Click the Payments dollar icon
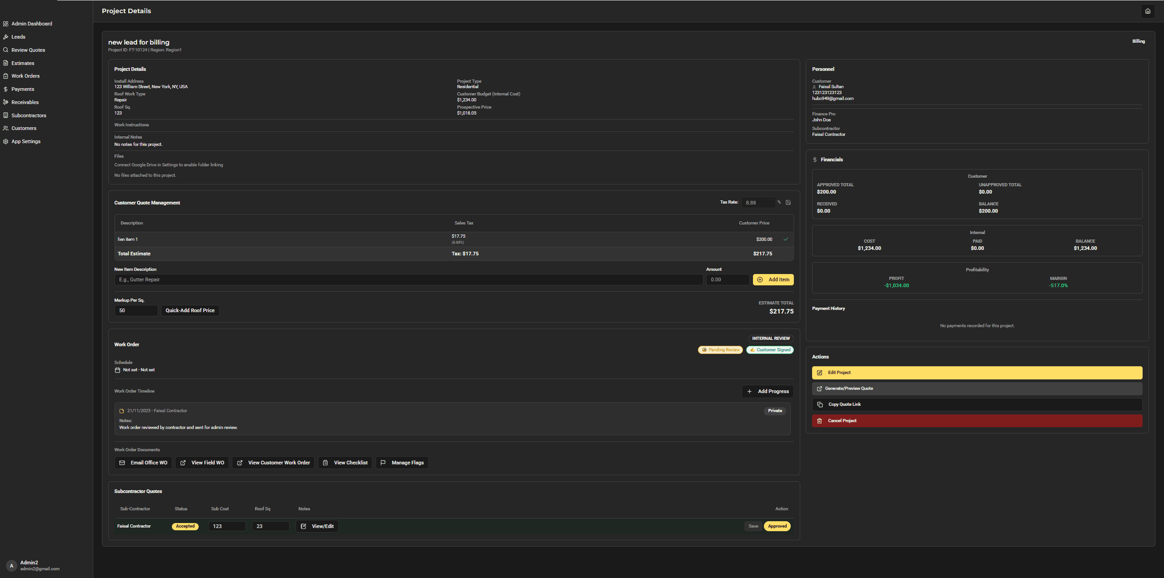This screenshot has height=578, width=1164. point(5,89)
